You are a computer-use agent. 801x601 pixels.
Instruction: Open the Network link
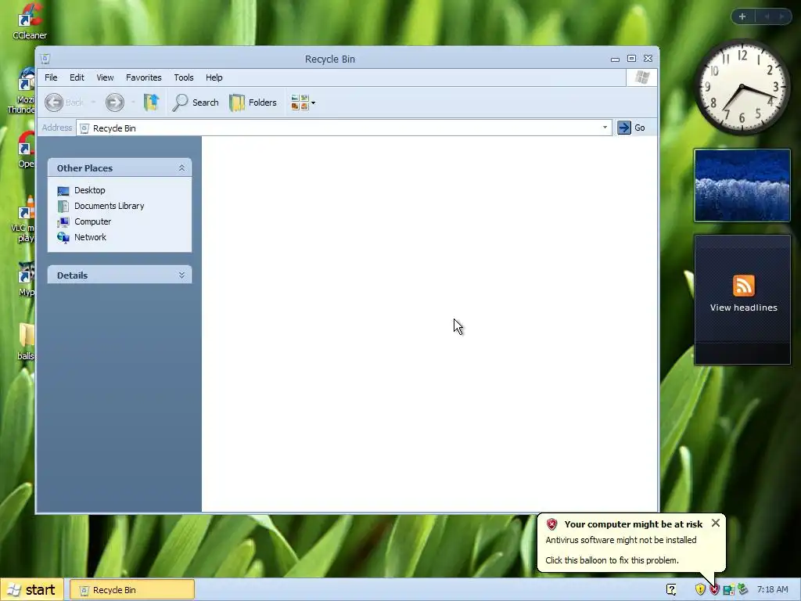click(x=90, y=237)
